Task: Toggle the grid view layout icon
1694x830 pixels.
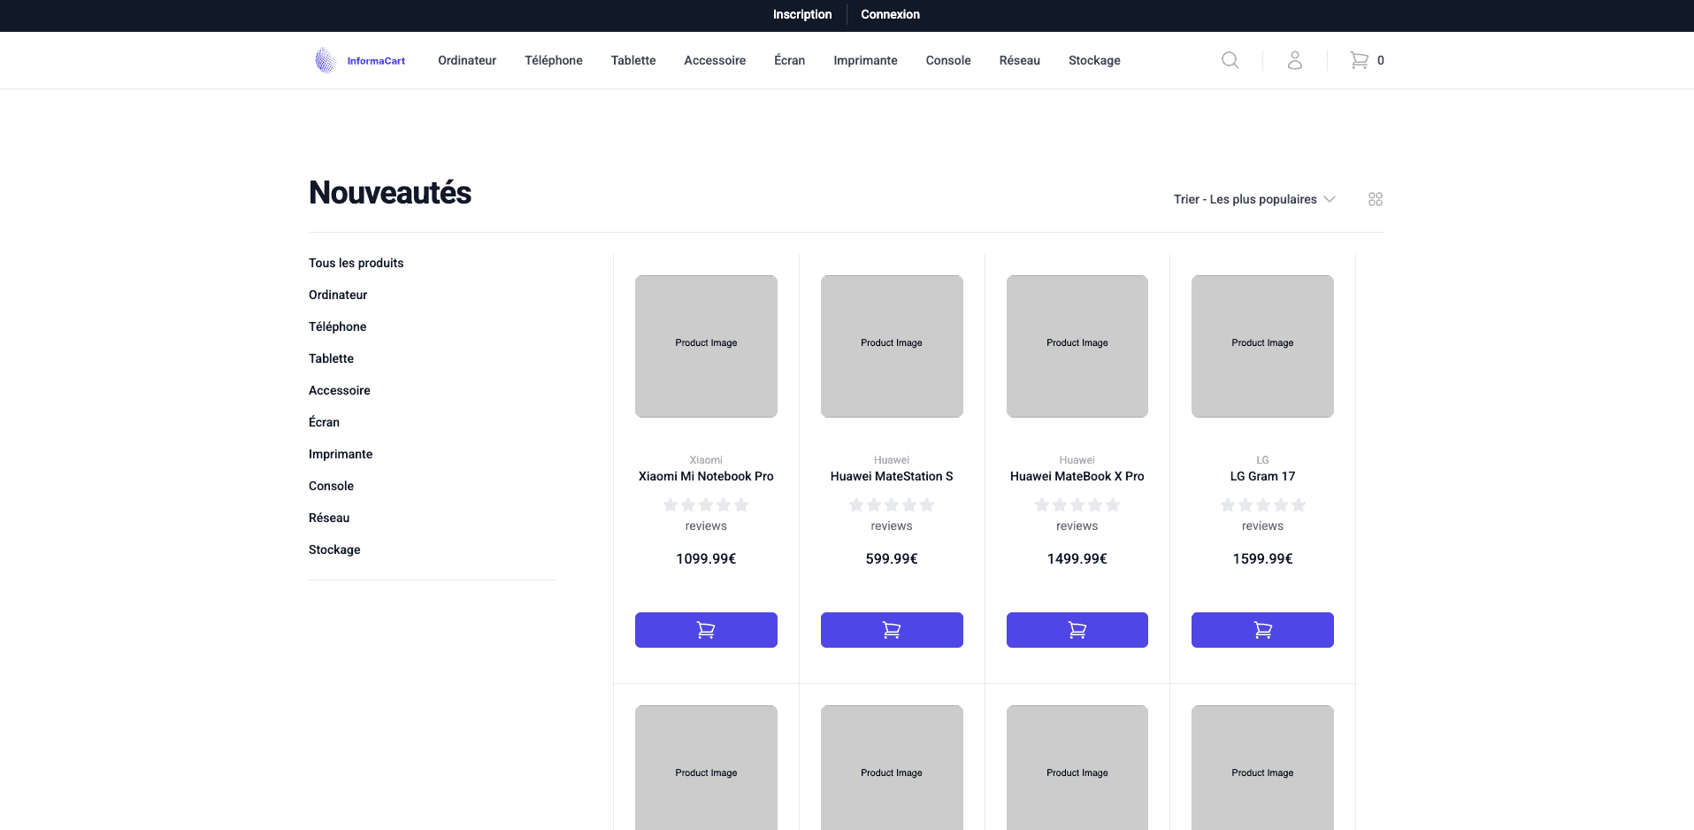Action: (1375, 199)
